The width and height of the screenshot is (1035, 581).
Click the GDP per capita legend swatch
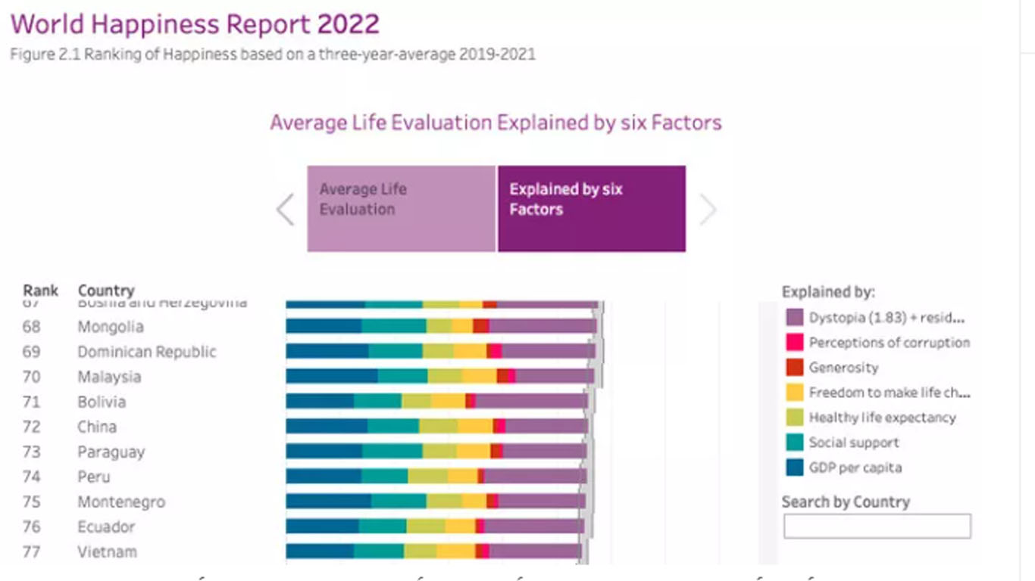pyautogui.click(x=795, y=468)
